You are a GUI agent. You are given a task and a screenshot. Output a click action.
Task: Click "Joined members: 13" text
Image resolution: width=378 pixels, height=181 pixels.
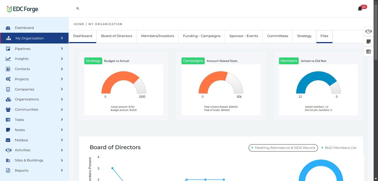point(317,107)
